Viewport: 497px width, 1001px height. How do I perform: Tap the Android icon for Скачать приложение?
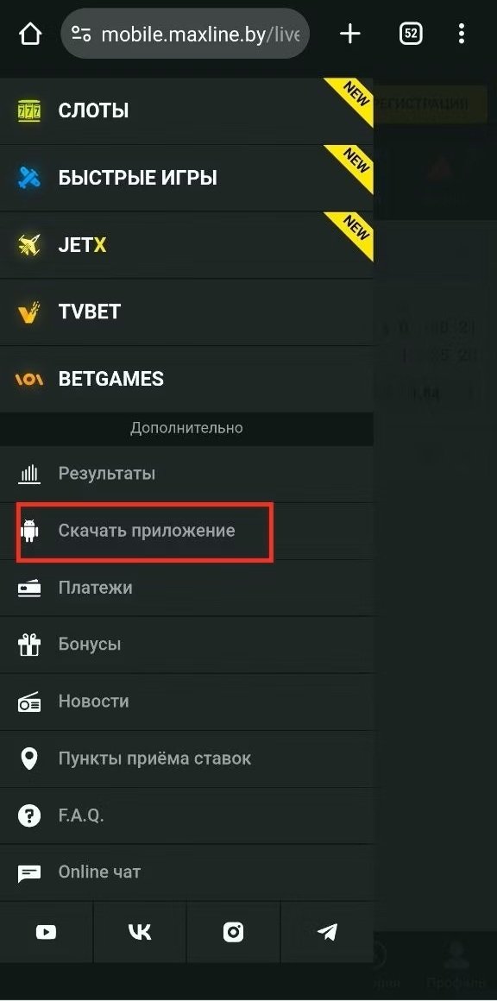pos(29,532)
